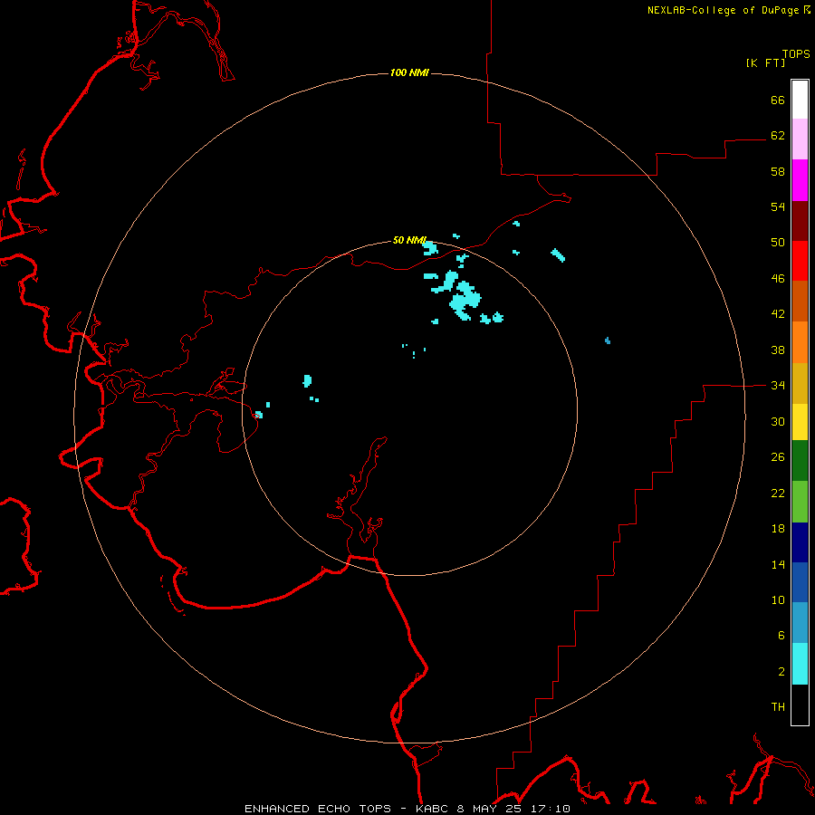Click the legend value 6
815x815 pixels.
781,636
